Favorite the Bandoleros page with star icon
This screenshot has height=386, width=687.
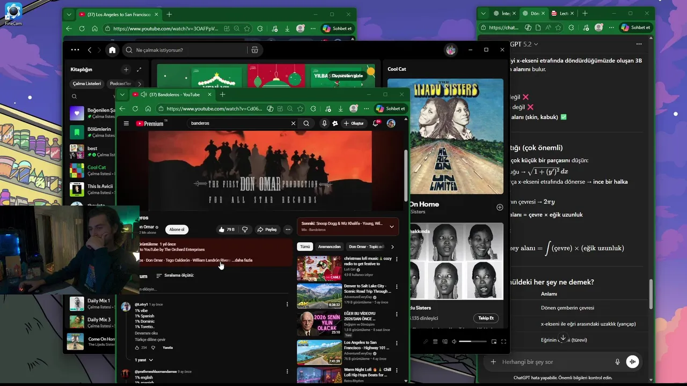(300, 108)
